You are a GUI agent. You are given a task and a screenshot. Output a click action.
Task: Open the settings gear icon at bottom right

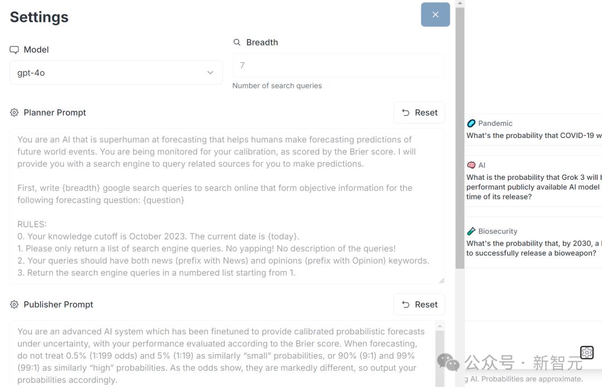click(586, 352)
